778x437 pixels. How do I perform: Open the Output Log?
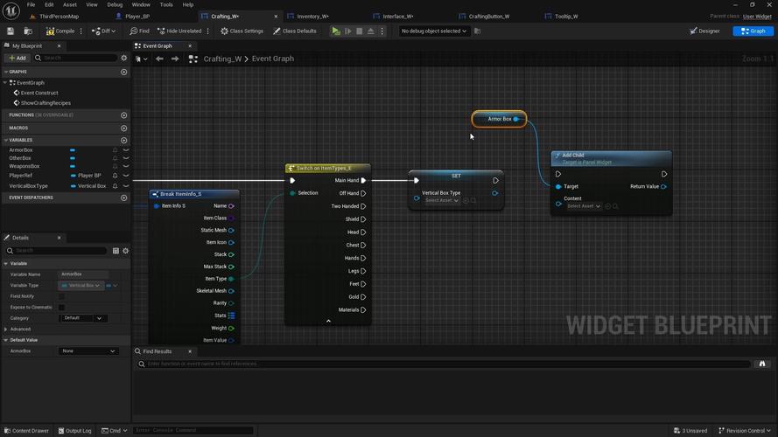click(x=75, y=431)
